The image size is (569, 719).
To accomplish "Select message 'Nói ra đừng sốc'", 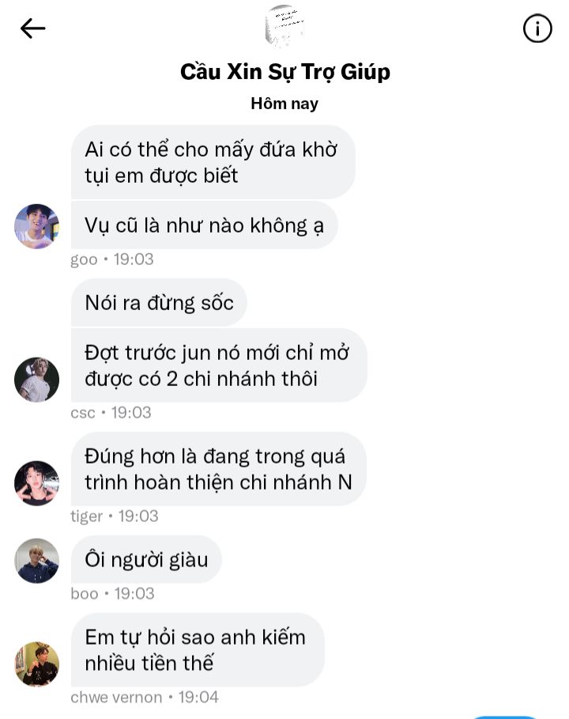I will coord(159,303).
